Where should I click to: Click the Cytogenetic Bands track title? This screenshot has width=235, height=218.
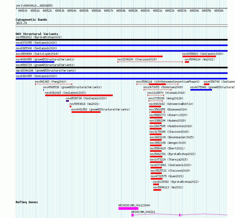pos(31,20)
